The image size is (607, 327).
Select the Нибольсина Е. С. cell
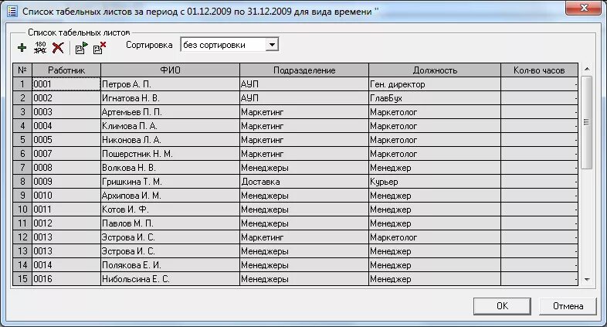[x=170, y=279]
